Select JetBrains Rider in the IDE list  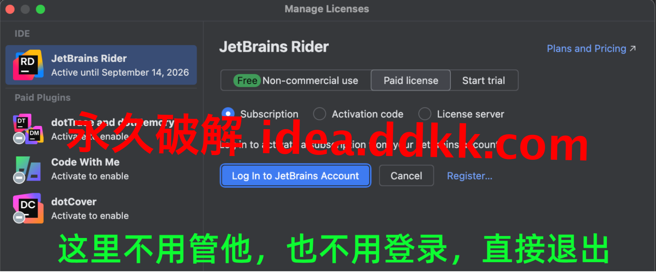click(x=101, y=65)
